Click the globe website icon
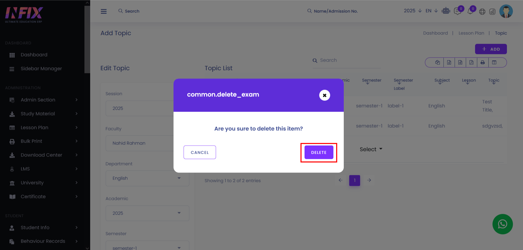Viewport: 523px width, 250px height. [482, 12]
